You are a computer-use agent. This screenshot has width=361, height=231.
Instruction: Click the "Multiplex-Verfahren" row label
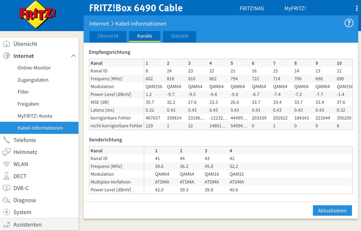pyautogui.click(x=111, y=182)
